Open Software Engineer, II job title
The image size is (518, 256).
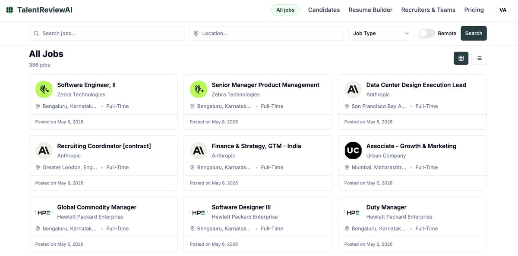pos(86,85)
